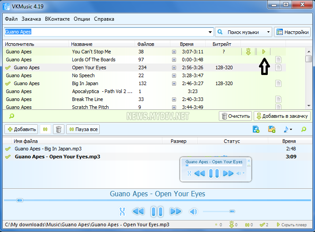The image size is (315, 232).
Task: Select Guano Apes - Open Your Eyes.mp3 row
Action: click(157, 157)
